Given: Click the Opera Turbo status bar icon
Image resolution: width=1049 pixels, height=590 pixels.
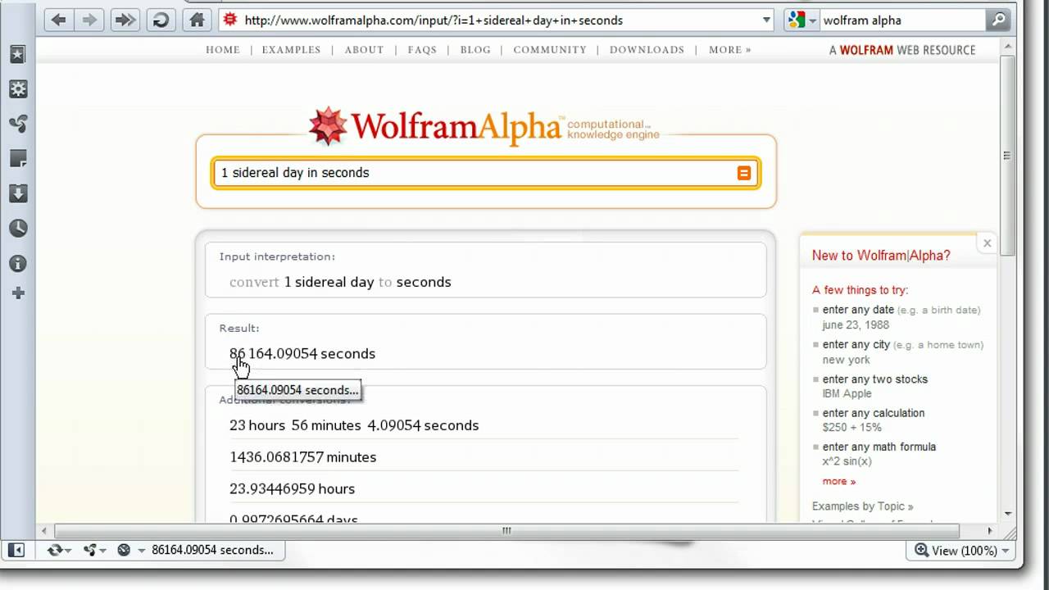Looking at the screenshot, I should [124, 550].
